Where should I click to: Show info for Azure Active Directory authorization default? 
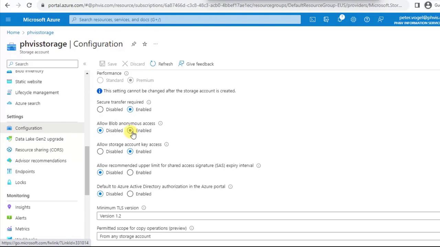tap(230, 187)
